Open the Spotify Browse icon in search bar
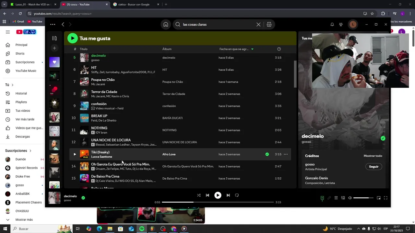Image resolution: width=415 pixels, height=233 pixels. [269, 25]
